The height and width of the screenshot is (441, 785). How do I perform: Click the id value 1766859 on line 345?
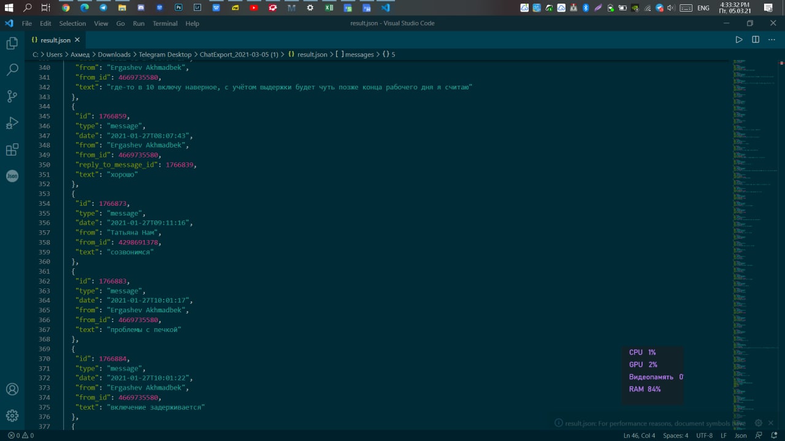(x=114, y=116)
